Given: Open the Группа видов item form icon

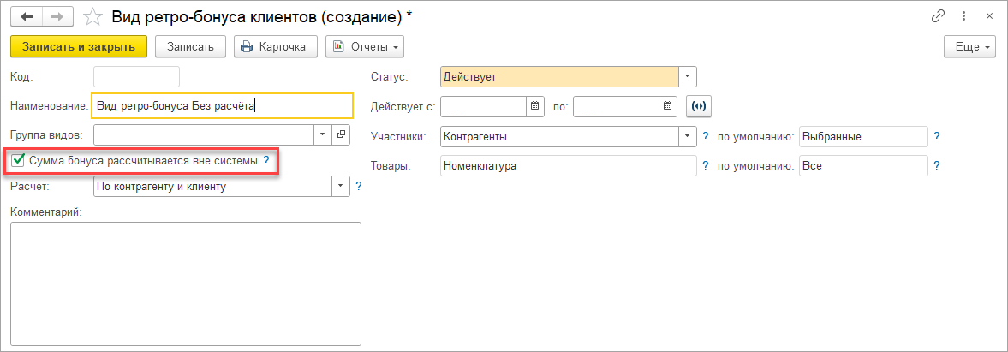Looking at the screenshot, I should pos(341,134).
